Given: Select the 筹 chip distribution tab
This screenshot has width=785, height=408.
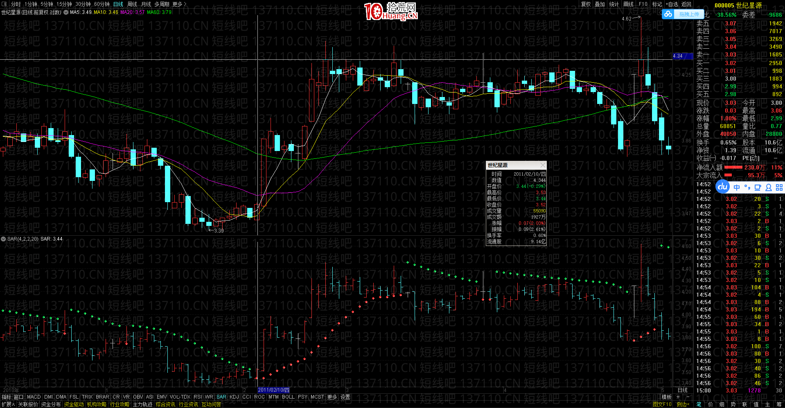Looking at the screenshot, I should click(x=779, y=404).
